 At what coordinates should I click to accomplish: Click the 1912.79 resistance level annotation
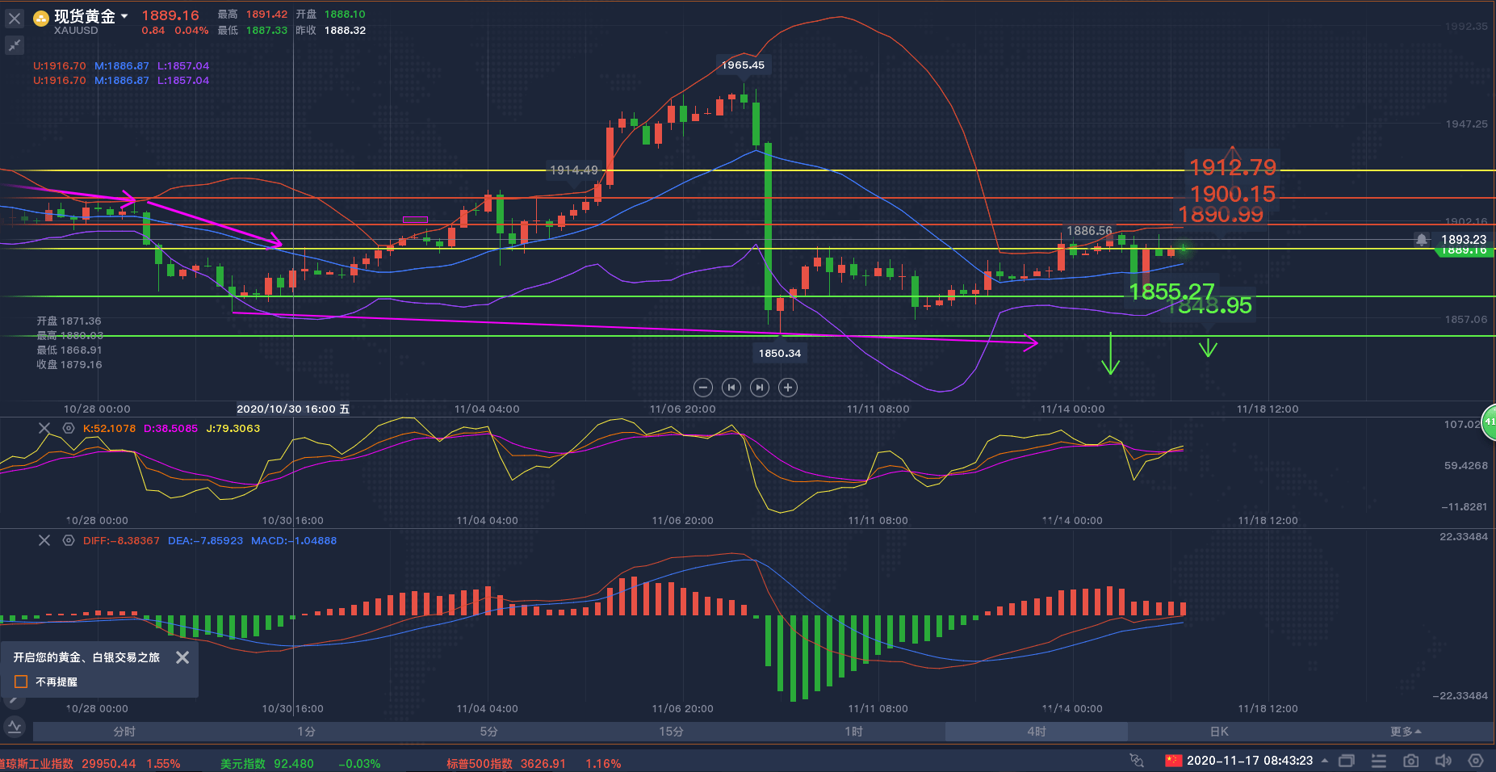1232,167
